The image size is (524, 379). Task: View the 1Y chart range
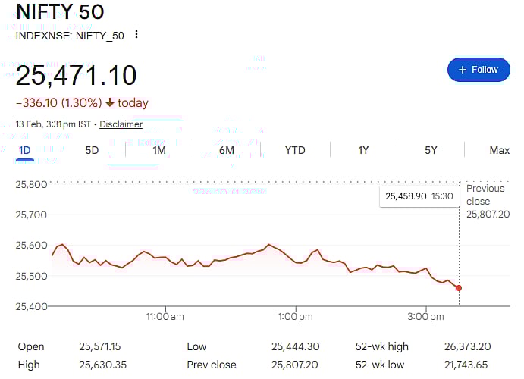click(x=363, y=150)
